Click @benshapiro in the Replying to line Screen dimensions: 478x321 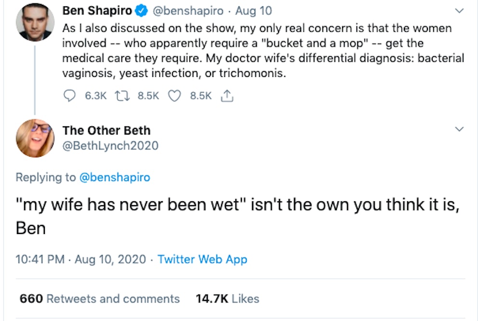tap(114, 177)
